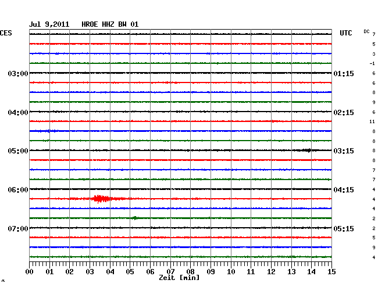Click the 'UTC' column header
This screenshot has width=378, height=287.
pyautogui.click(x=345, y=33)
